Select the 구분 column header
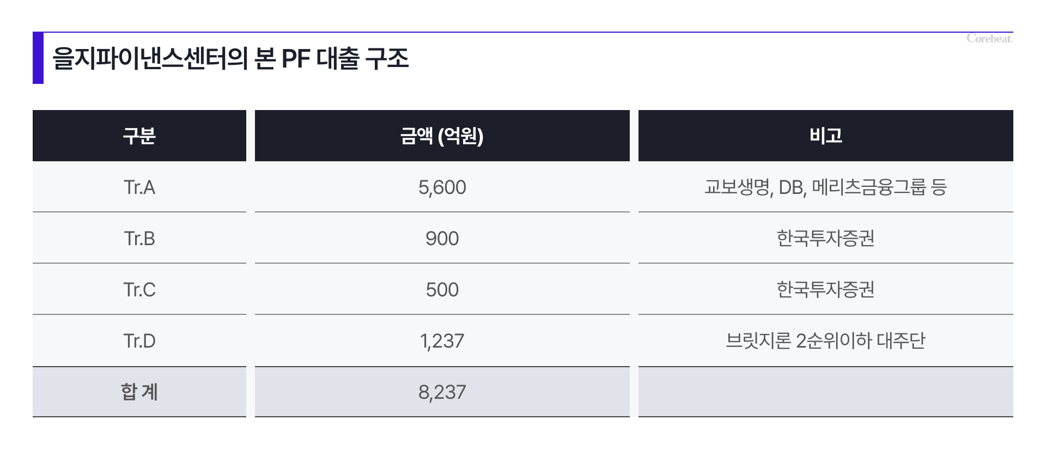1046x450 pixels. (x=139, y=136)
